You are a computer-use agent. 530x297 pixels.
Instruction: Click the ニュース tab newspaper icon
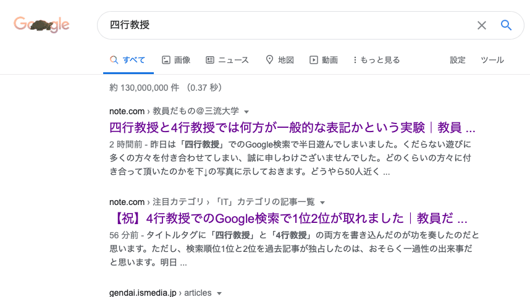[210, 60]
